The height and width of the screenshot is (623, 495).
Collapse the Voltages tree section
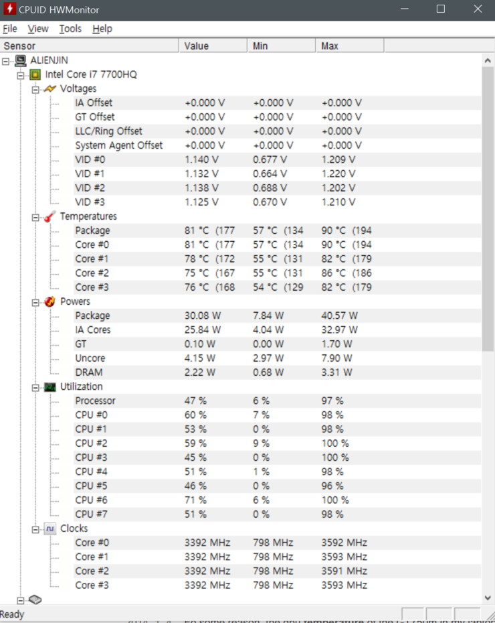[35, 88]
